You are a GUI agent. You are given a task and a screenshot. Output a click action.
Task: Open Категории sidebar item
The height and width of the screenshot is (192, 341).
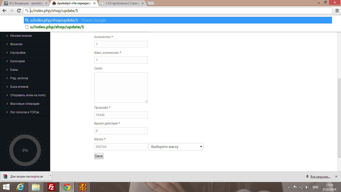(25, 61)
